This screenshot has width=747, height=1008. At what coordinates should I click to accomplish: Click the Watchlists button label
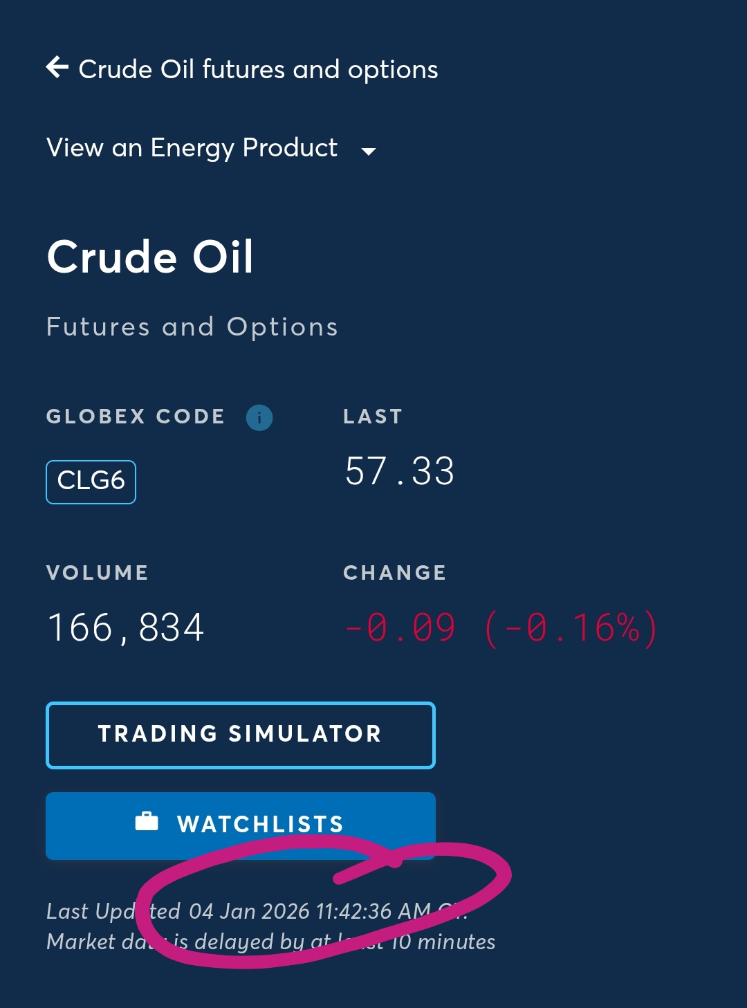click(260, 824)
